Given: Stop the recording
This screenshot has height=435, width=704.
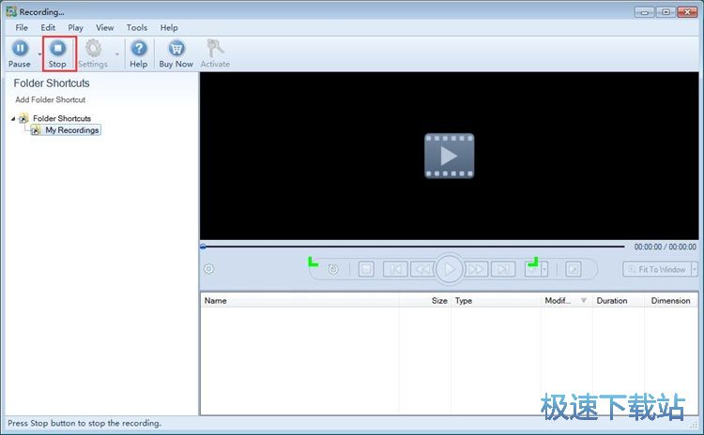Looking at the screenshot, I should 57,53.
